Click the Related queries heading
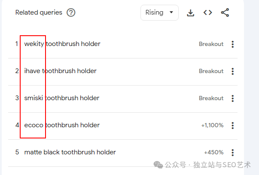Screen dimensions: 259x175 [39, 12]
